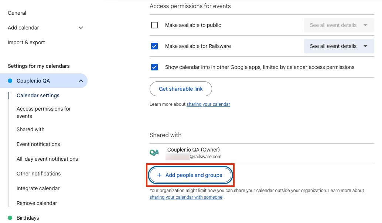This screenshot has height=223, width=382.
Task: Click the QA avatar icon beside Coupler.io QA owner
Action: [154, 152]
